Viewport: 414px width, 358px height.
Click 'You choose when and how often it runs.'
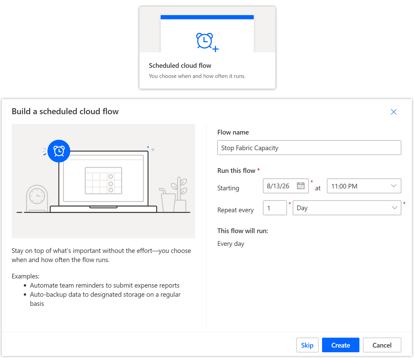coord(197,76)
